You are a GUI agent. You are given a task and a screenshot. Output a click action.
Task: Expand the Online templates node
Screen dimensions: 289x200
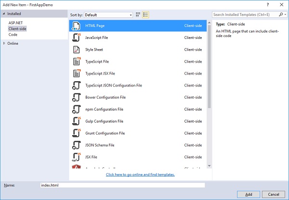(x=5, y=43)
